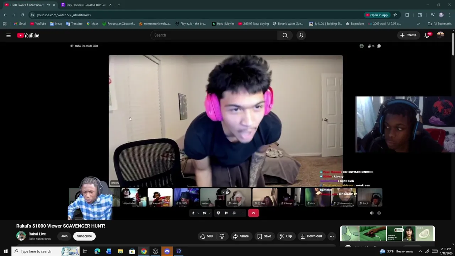Reload the current page
This screenshot has height=256, width=455.
22,15
